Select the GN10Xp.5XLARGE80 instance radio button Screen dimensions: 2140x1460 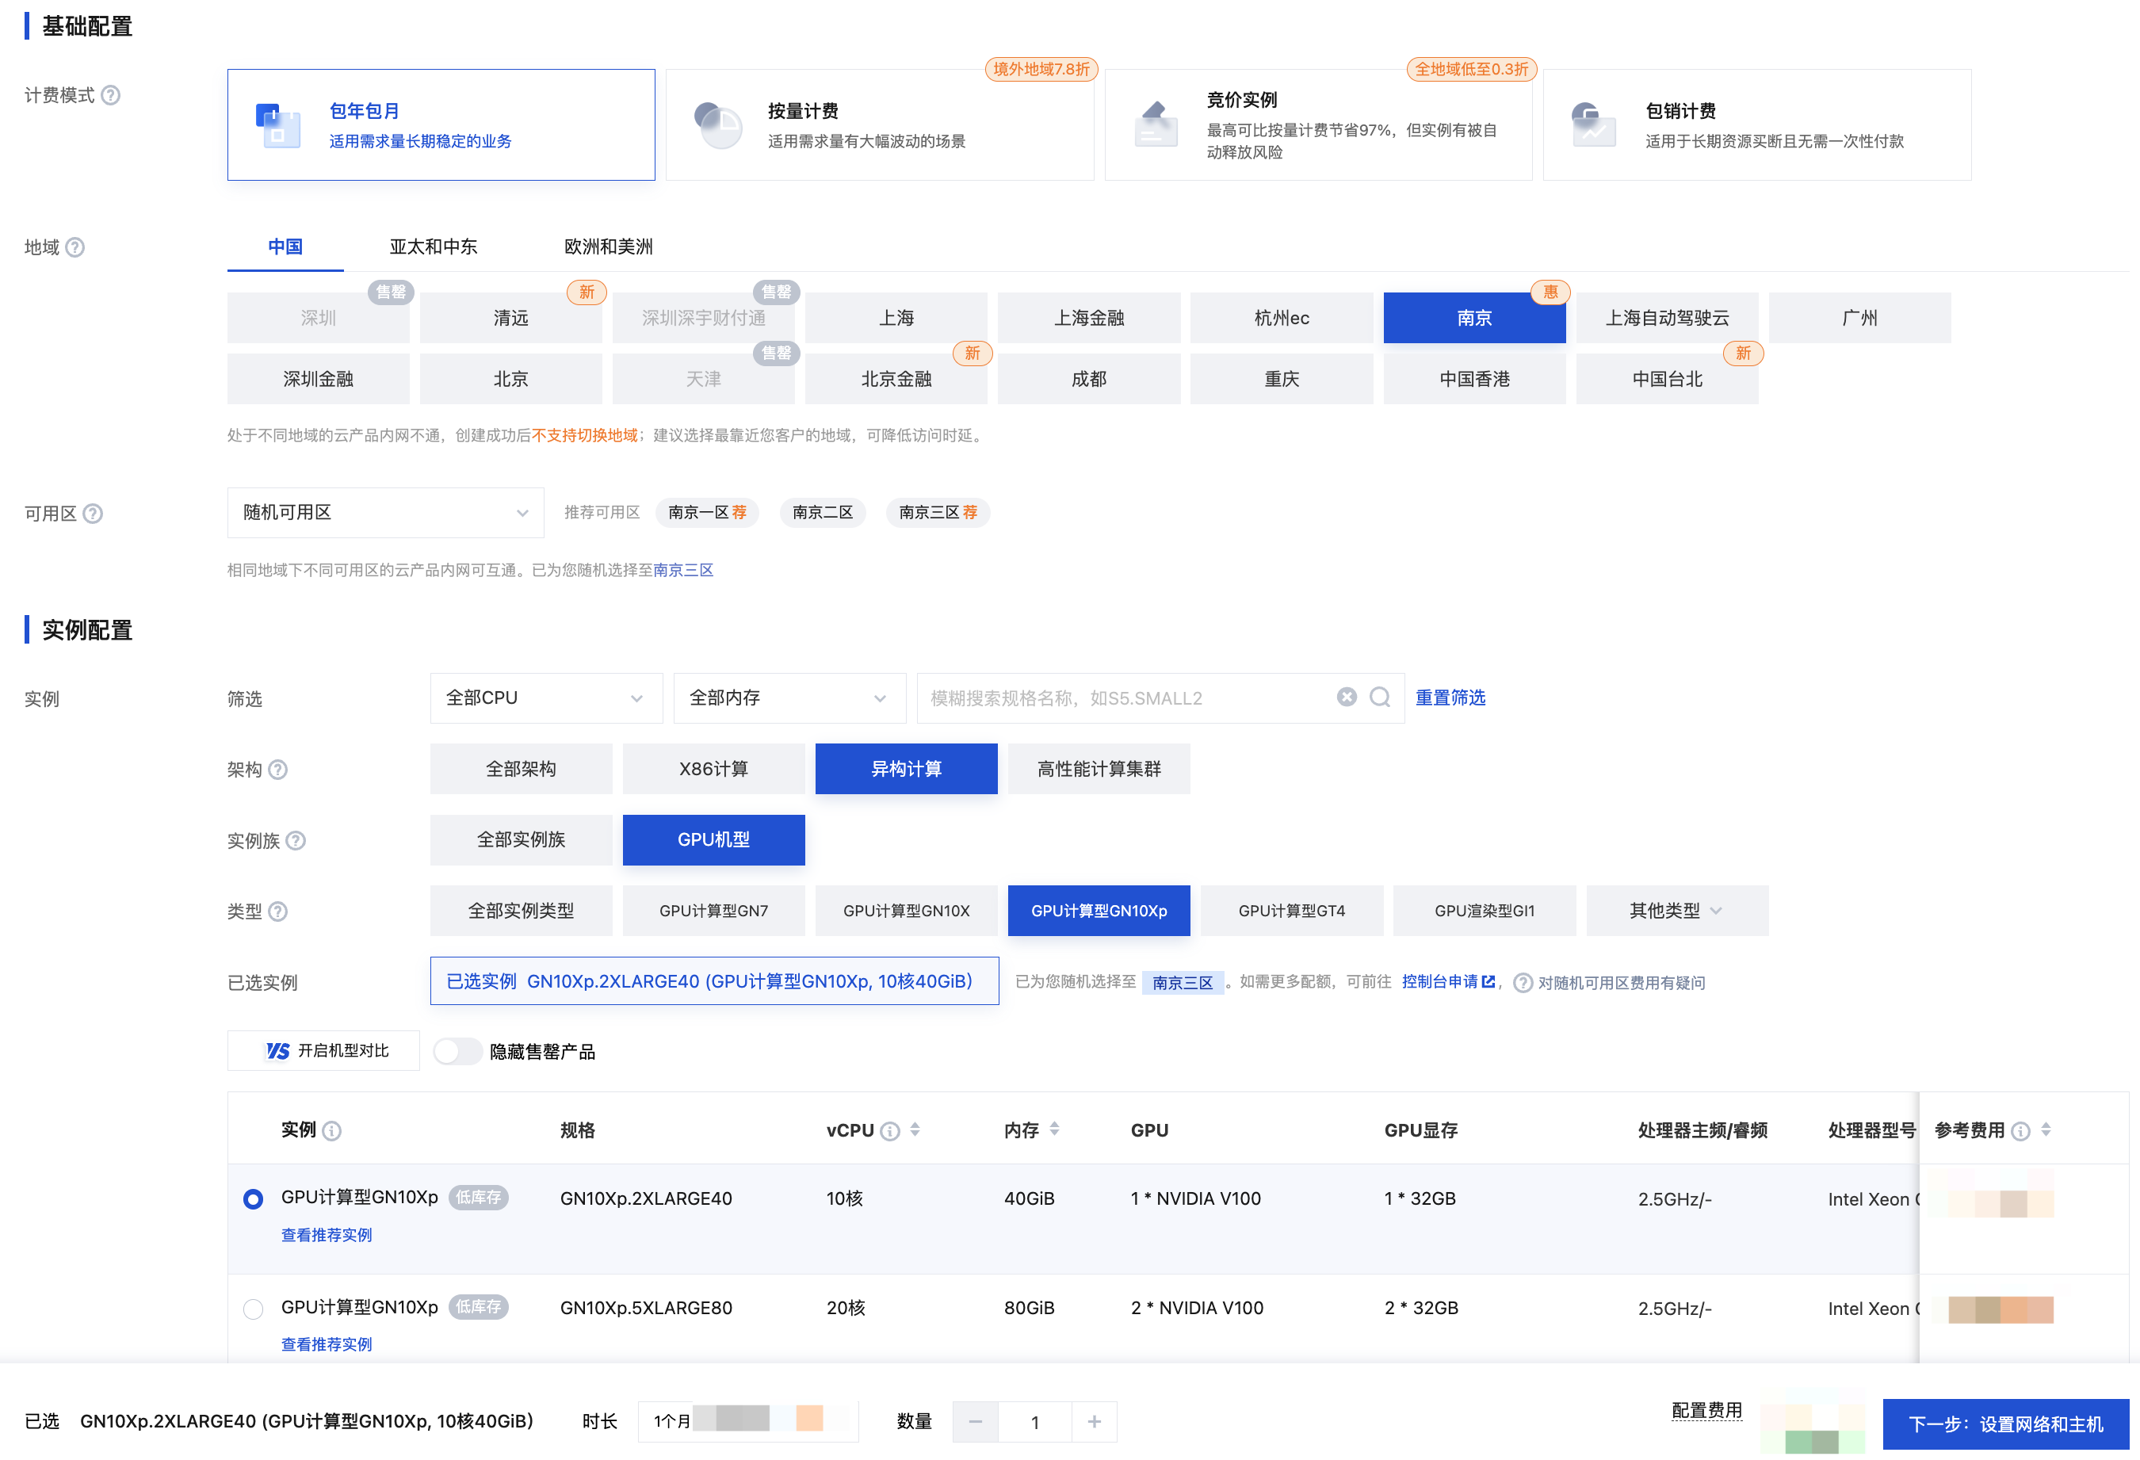tap(253, 1308)
